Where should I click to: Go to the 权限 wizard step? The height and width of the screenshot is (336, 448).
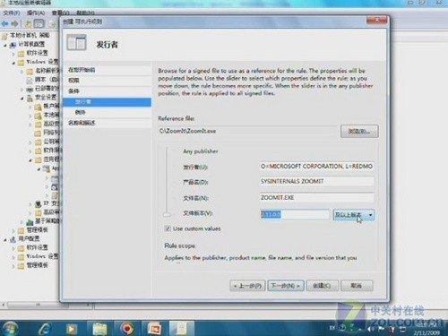[x=108, y=81]
